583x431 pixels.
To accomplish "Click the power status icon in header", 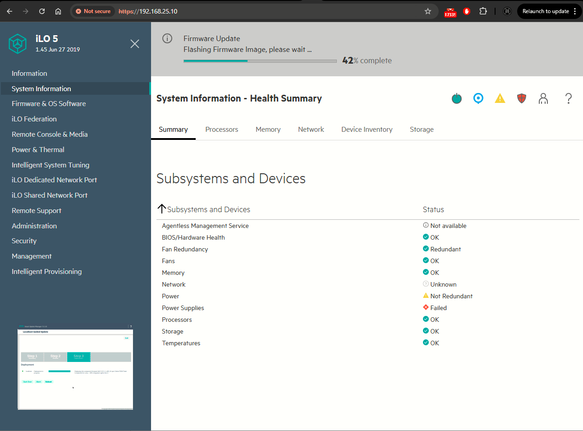I will pyautogui.click(x=457, y=98).
